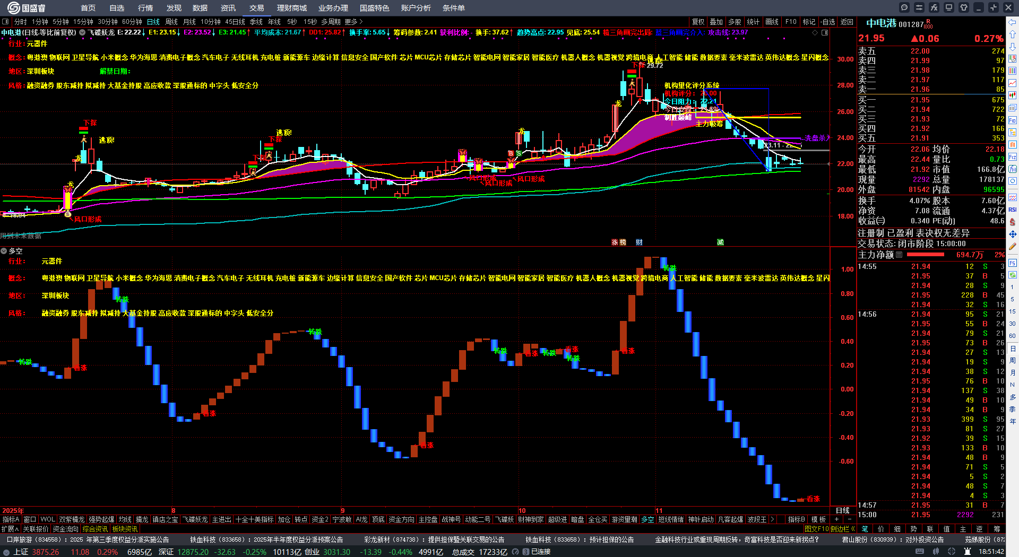Screen dimensions: 1019x557
Task: Open the fx formula manager icon
Action: (934, 7)
